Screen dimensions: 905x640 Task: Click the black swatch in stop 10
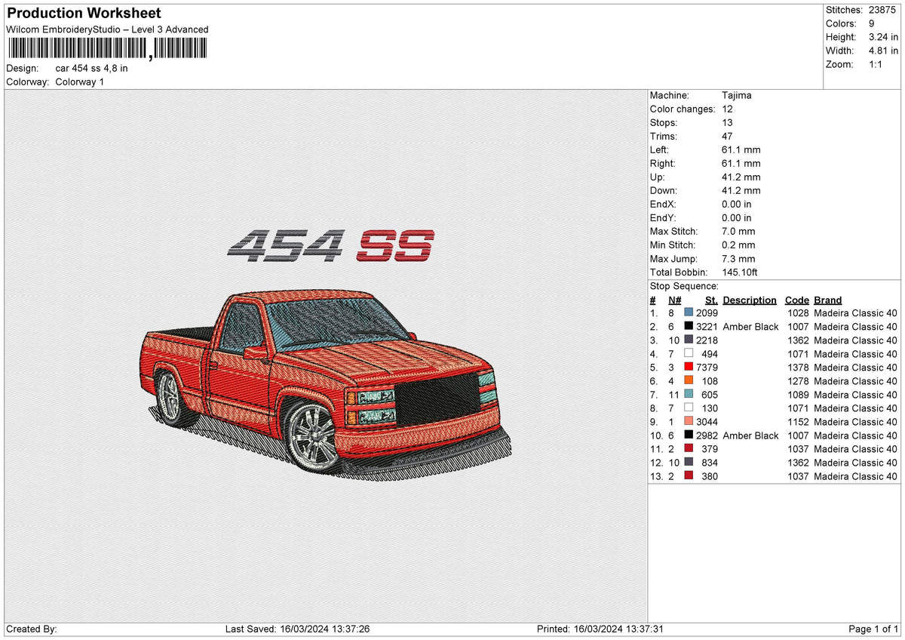(x=689, y=435)
